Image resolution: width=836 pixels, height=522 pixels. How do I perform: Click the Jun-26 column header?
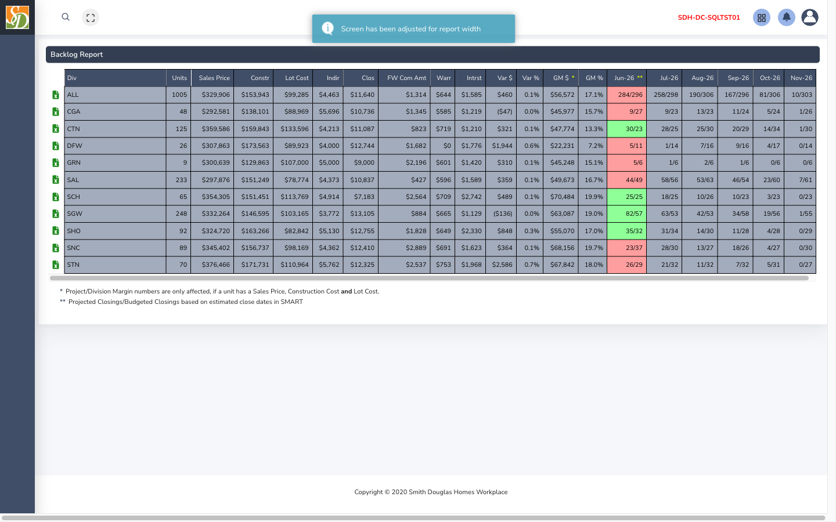(627, 78)
